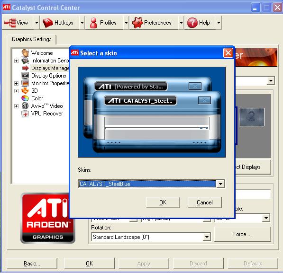Click OK in the main window
This screenshot has height=273, width=283.
click(x=89, y=264)
